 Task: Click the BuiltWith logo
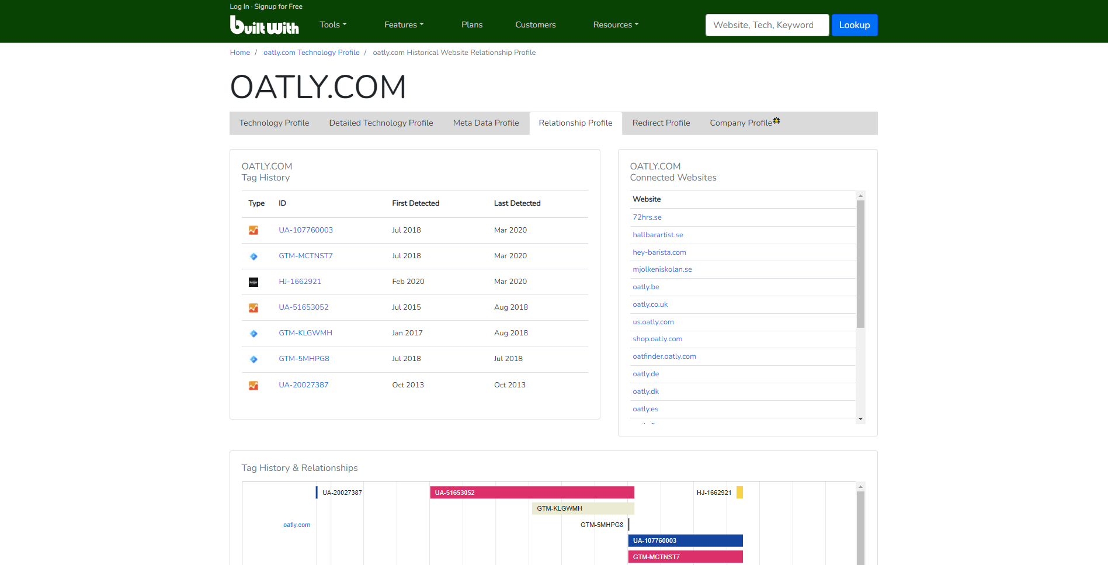[264, 25]
